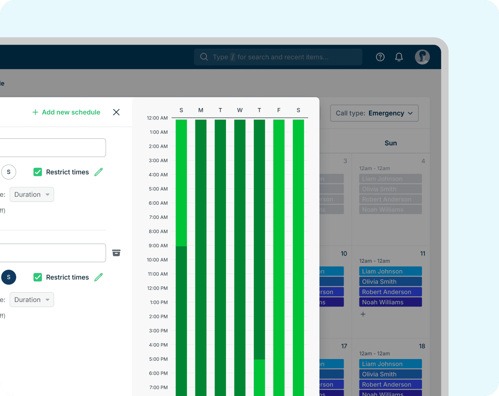
Task: Toggle the dark S day circle
Action: point(9,277)
